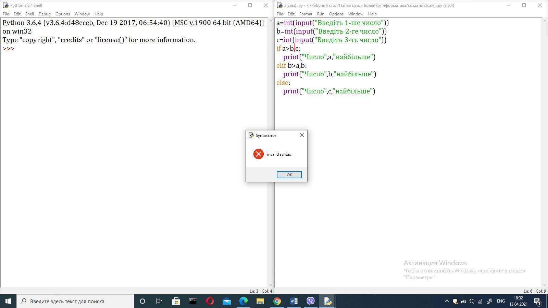Click 'invalid syntax' message text
The image size is (548, 308).
279,154
